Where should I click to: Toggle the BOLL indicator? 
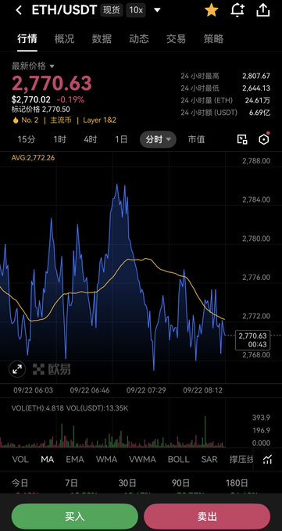[179, 459]
